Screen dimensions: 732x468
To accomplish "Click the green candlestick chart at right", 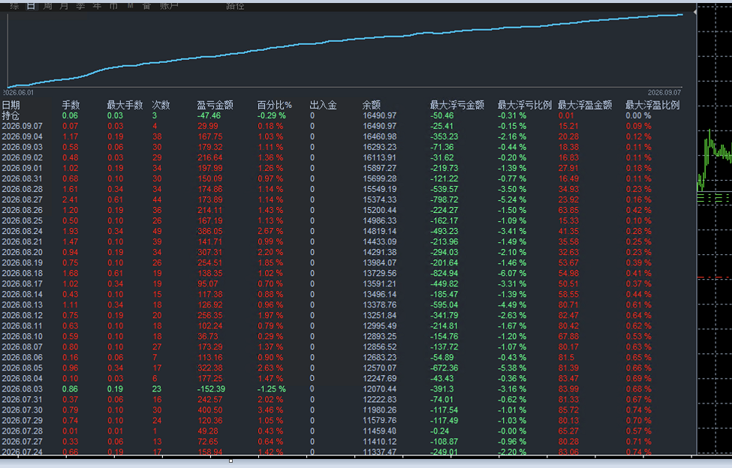I will 714,158.
